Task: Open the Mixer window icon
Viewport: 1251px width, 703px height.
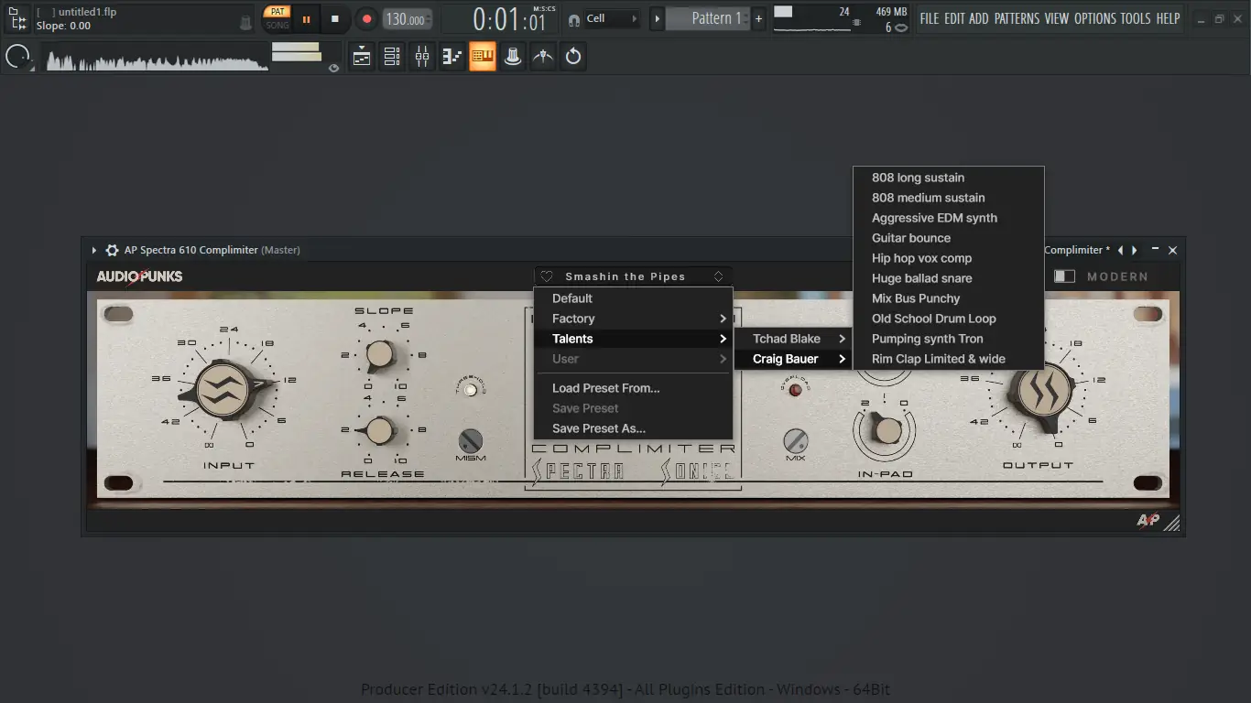Action: coord(422,57)
